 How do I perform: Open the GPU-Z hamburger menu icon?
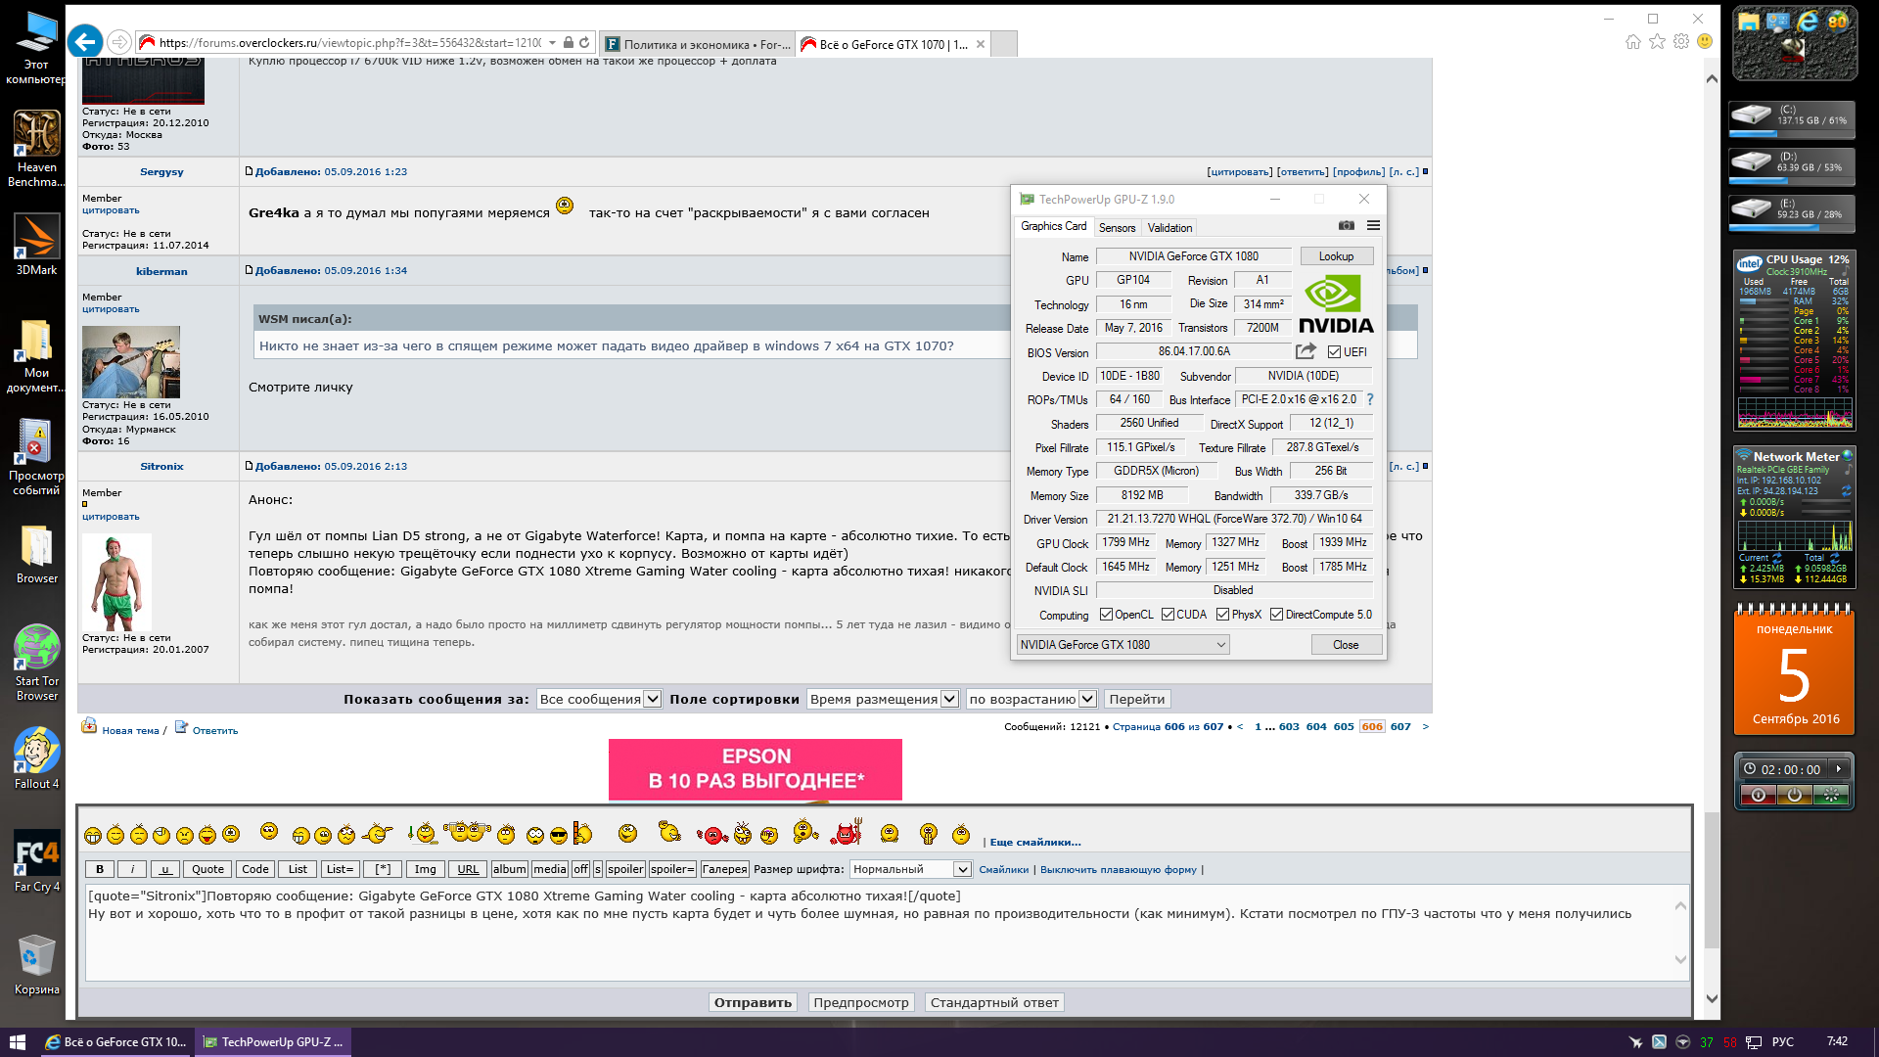[x=1373, y=225]
